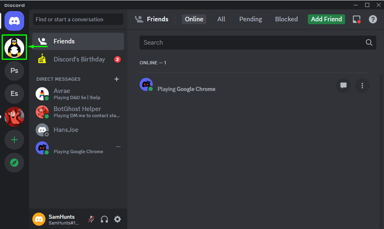384x229 pixels.
Task: Open the Es server
Action: [14, 94]
